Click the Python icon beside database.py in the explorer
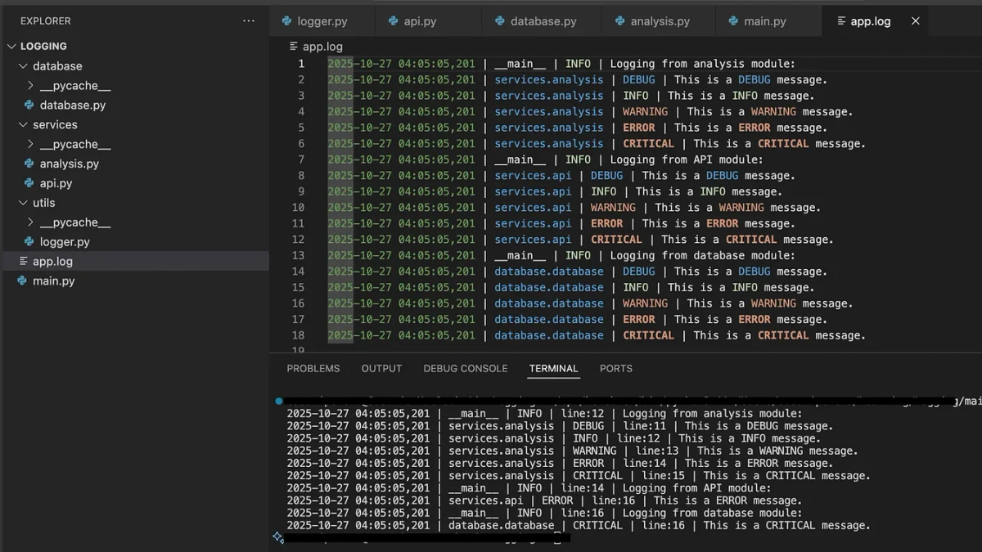982x552 pixels. pos(29,105)
